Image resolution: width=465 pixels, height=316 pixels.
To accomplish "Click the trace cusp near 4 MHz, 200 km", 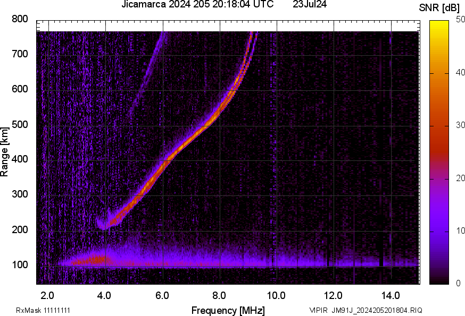I will point(103,226).
